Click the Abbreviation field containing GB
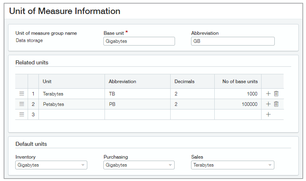 (233, 41)
